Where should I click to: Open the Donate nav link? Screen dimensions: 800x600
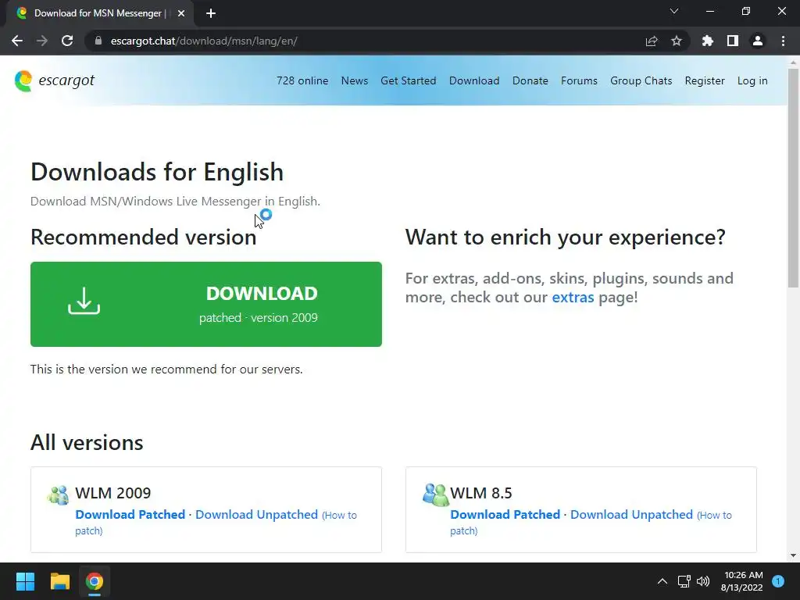(x=530, y=80)
